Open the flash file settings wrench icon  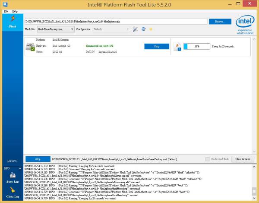135,29
